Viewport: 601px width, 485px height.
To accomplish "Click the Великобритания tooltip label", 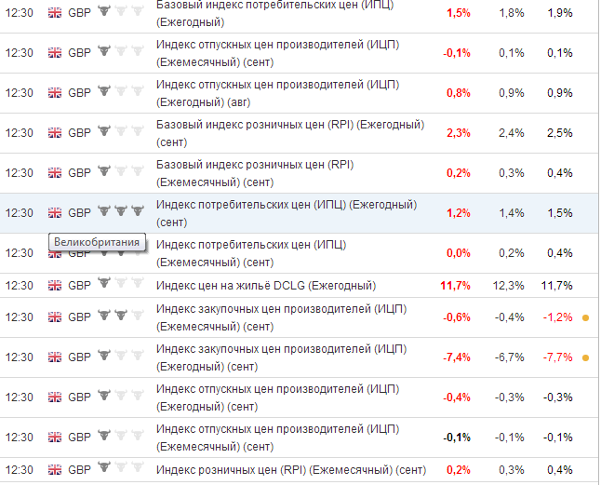I will tap(97, 242).
